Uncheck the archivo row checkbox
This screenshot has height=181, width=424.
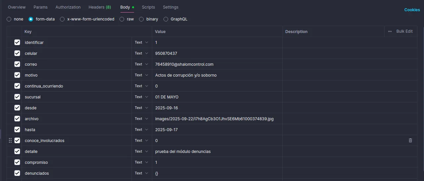pos(17,119)
